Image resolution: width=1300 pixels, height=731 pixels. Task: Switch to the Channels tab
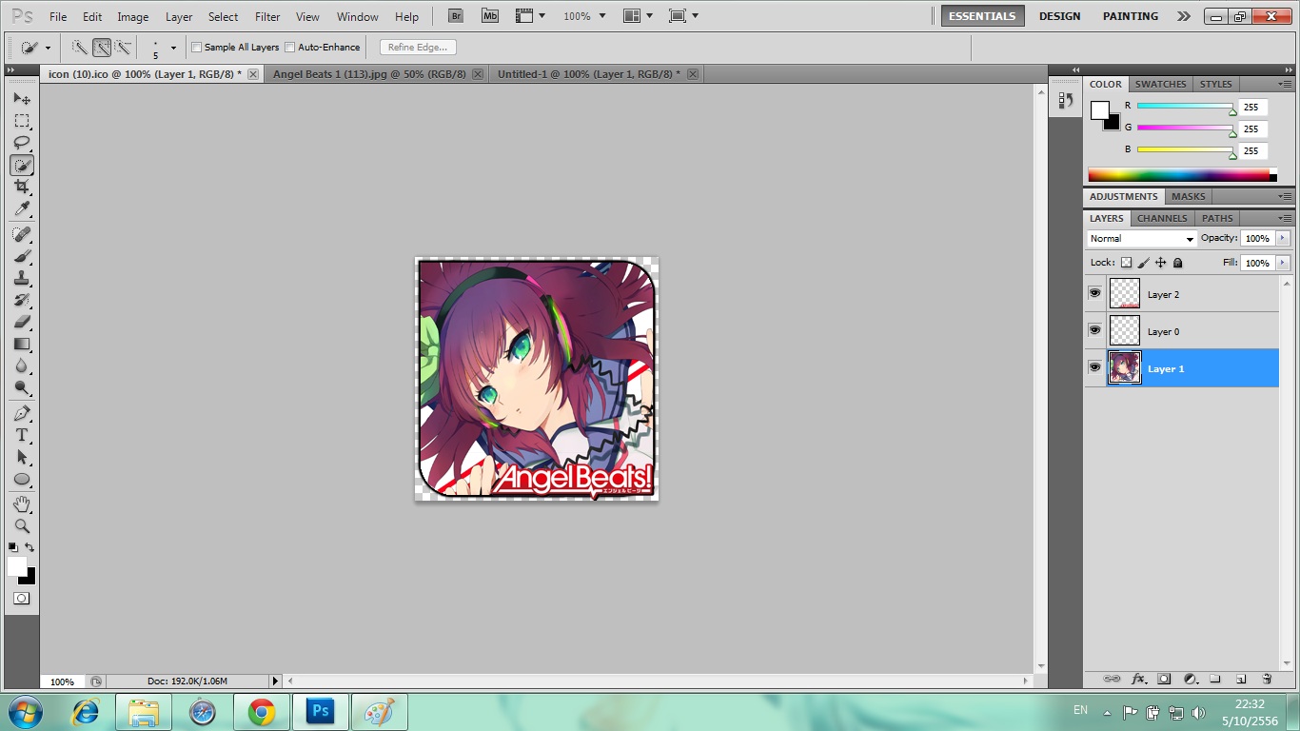coord(1162,218)
